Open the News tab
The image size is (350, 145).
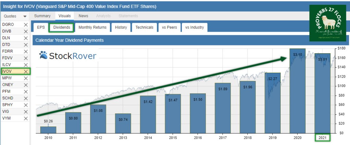tap(83, 16)
